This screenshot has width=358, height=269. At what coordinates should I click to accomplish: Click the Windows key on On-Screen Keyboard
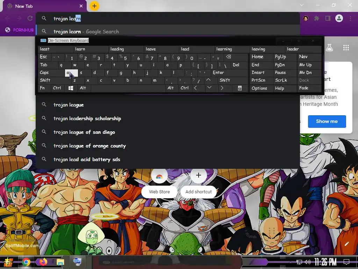point(71,88)
